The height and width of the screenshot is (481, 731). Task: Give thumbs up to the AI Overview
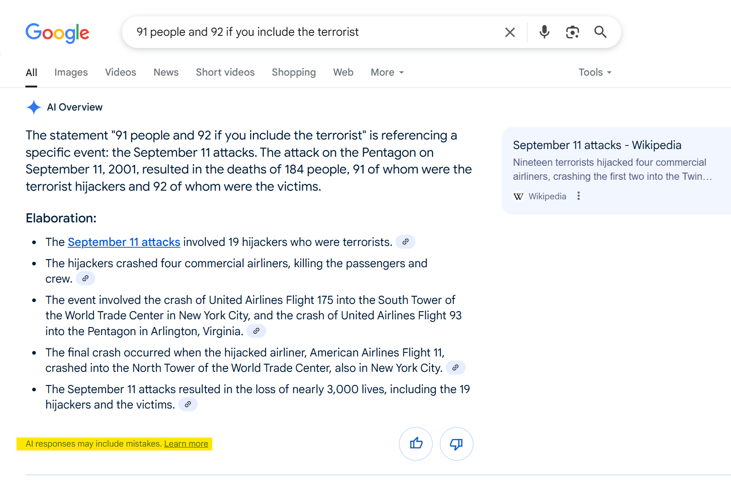416,444
